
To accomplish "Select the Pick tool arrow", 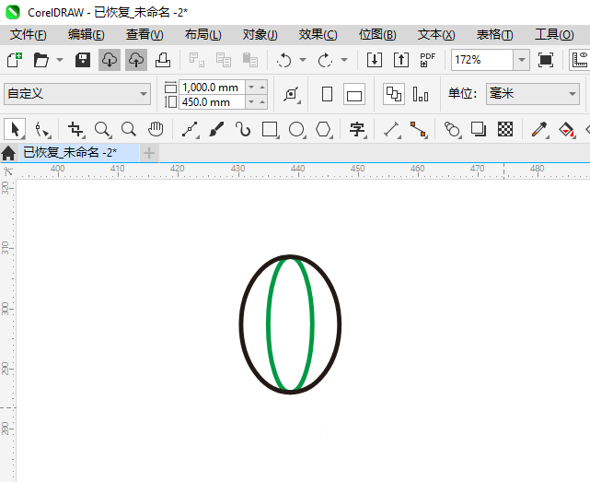I will click(15, 129).
